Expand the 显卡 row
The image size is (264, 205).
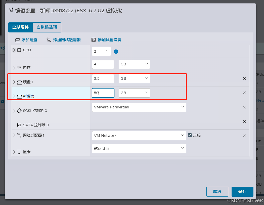tap(14, 152)
